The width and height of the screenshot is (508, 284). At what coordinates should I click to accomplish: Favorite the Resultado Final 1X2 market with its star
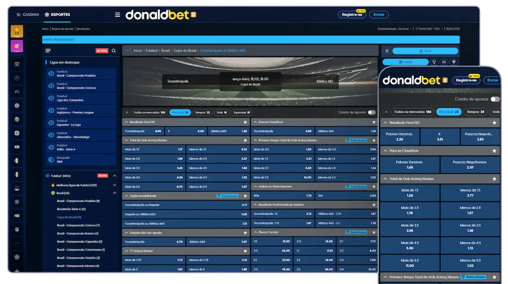click(x=245, y=122)
